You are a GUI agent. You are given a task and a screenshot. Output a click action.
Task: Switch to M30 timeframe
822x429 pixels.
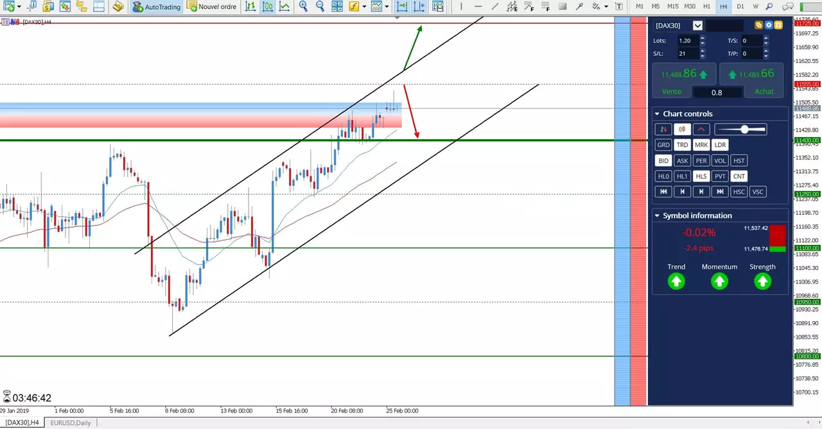pos(690,7)
